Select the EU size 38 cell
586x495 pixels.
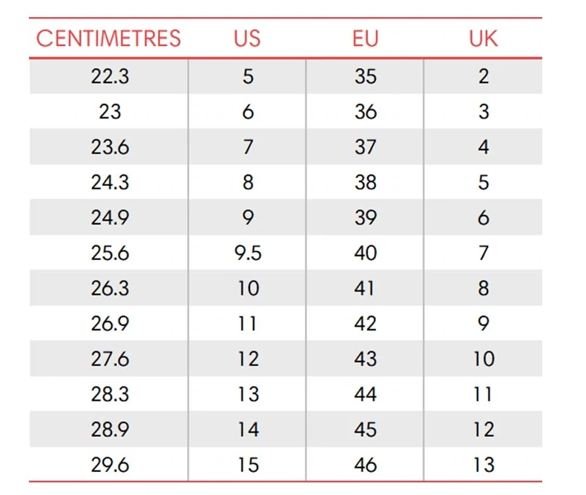coord(365,182)
